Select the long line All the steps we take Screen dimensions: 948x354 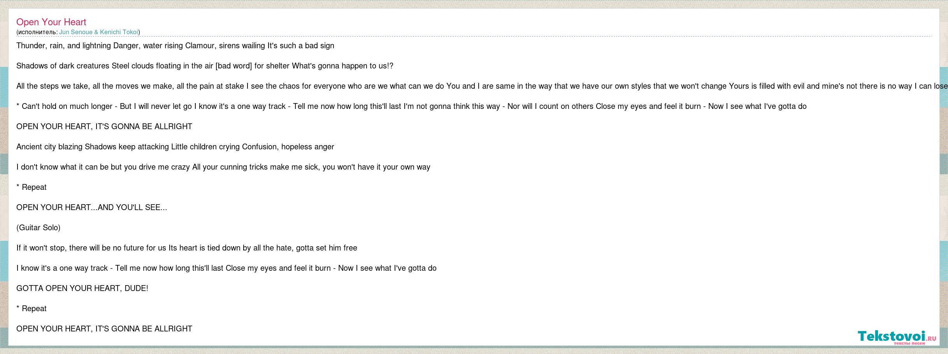(482, 86)
